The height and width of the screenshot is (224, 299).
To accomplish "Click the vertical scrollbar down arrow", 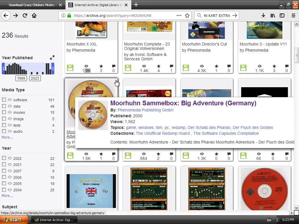I will (296, 208).
